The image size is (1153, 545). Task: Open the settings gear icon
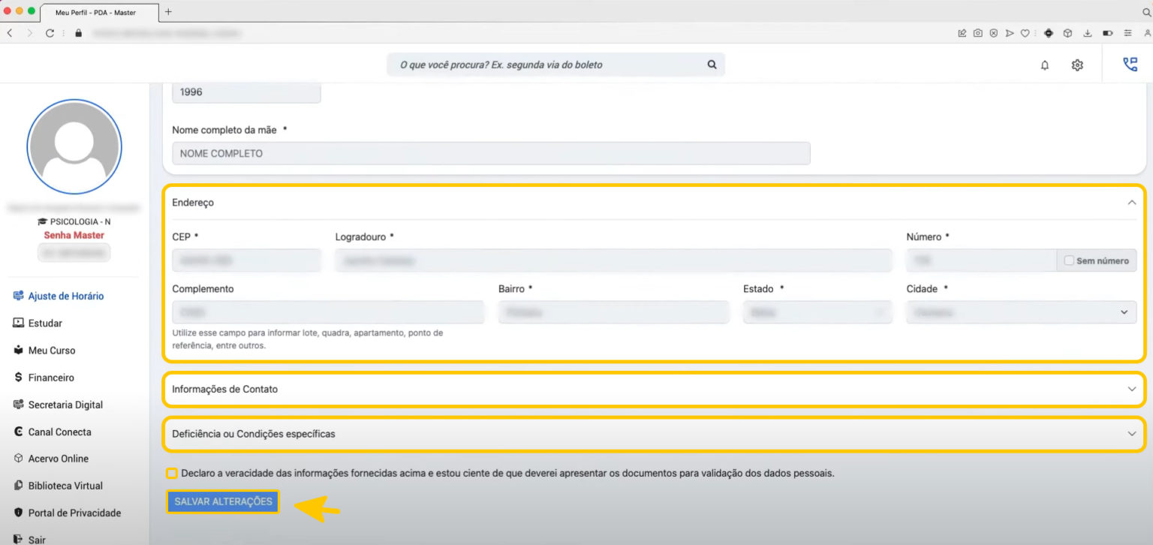point(1077,65)
